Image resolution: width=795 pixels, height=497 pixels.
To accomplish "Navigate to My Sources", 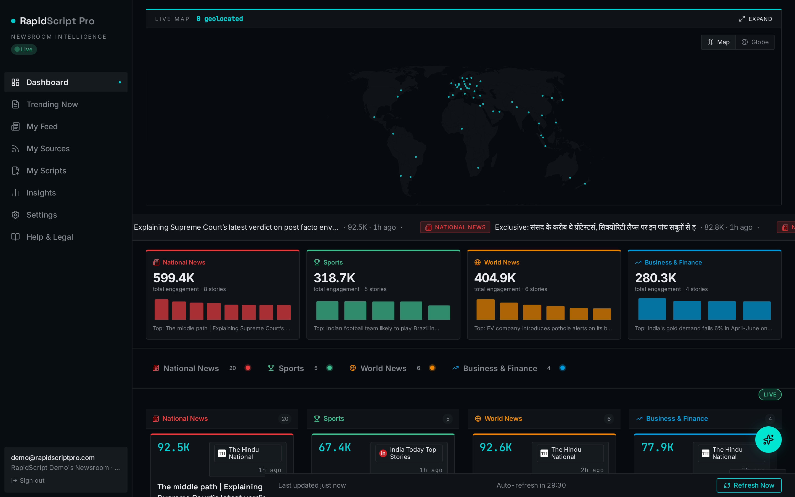I will [66, 149].
